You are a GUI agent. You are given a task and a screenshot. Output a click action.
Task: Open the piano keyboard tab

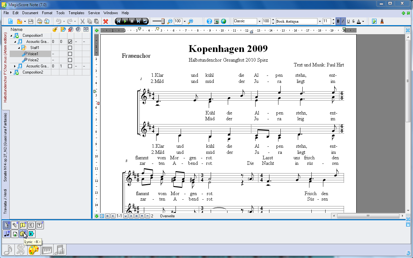pos(47,250)
